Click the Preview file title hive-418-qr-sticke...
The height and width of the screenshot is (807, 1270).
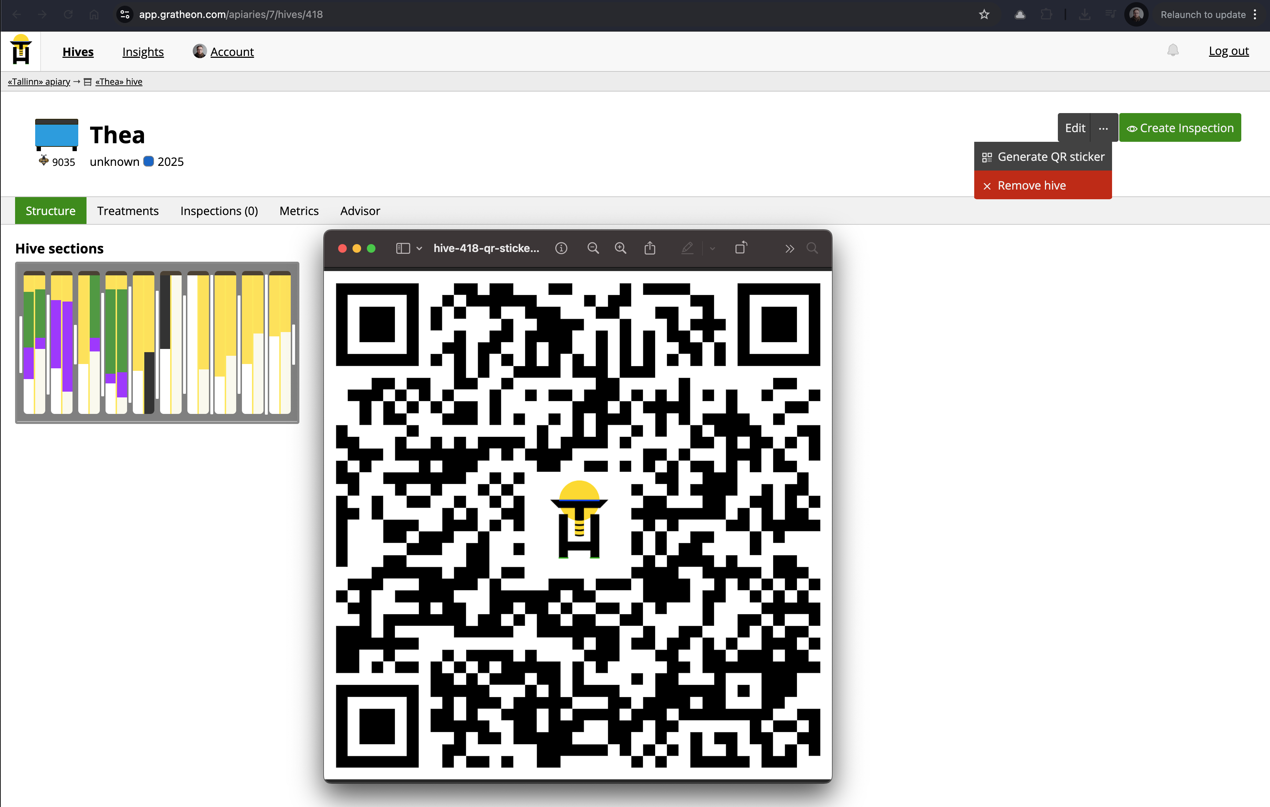486,248
